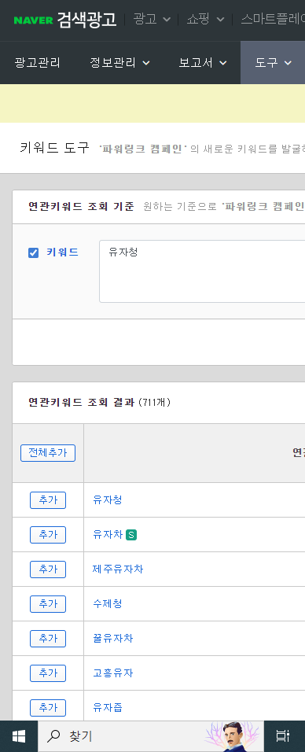This screenshot has width=305, height=752.
Task: Open the 수제청 keyword link
Action: point(108,604)
